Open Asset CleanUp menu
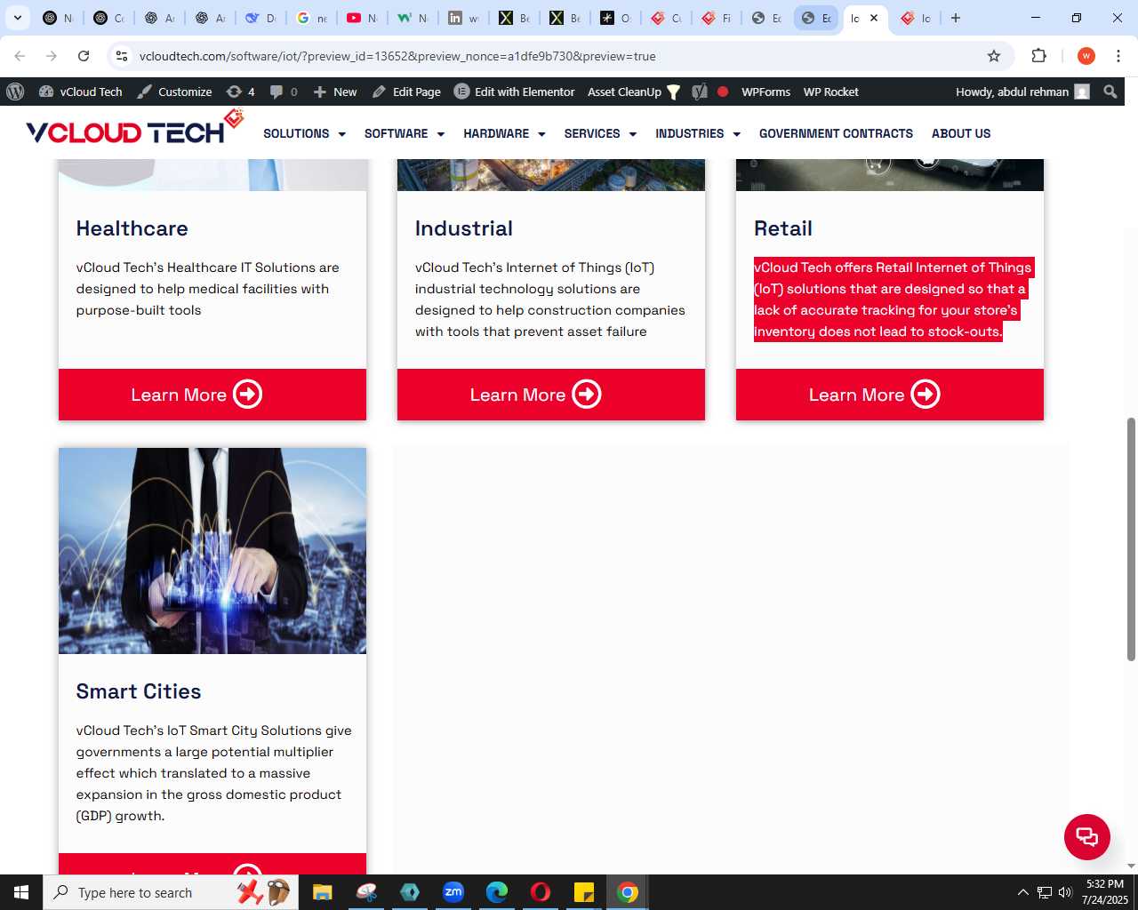The width and height of the screenshot is (1138, 910). [x=634, y=92]
